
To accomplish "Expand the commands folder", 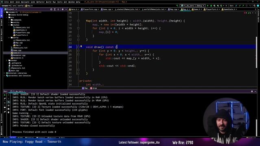I will point(9,20).
